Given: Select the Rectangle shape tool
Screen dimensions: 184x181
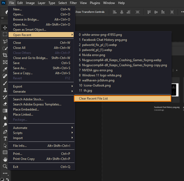Looking at the screenshot, I should 5,152.
